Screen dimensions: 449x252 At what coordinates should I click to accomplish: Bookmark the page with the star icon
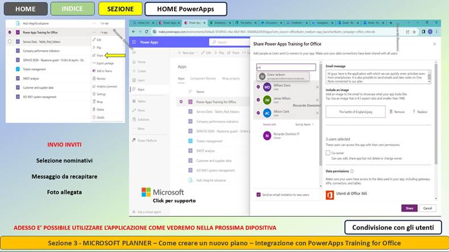pos(414,32)
